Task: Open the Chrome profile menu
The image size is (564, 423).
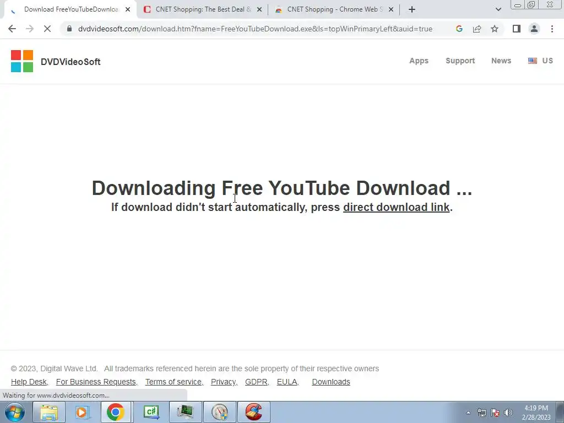Action: 534,29
